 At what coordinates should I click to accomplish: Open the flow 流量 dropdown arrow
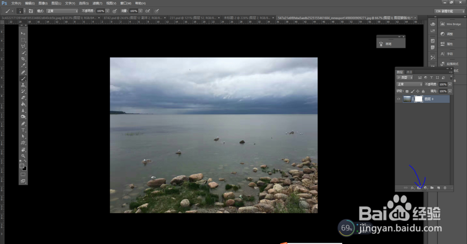(x=140, y=11)
